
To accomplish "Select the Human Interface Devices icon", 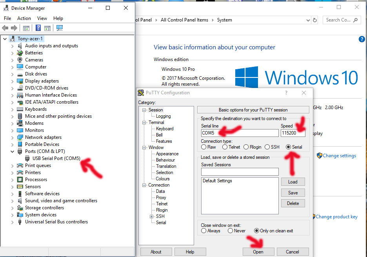I will pyautogui.click(x=20, y=95).
